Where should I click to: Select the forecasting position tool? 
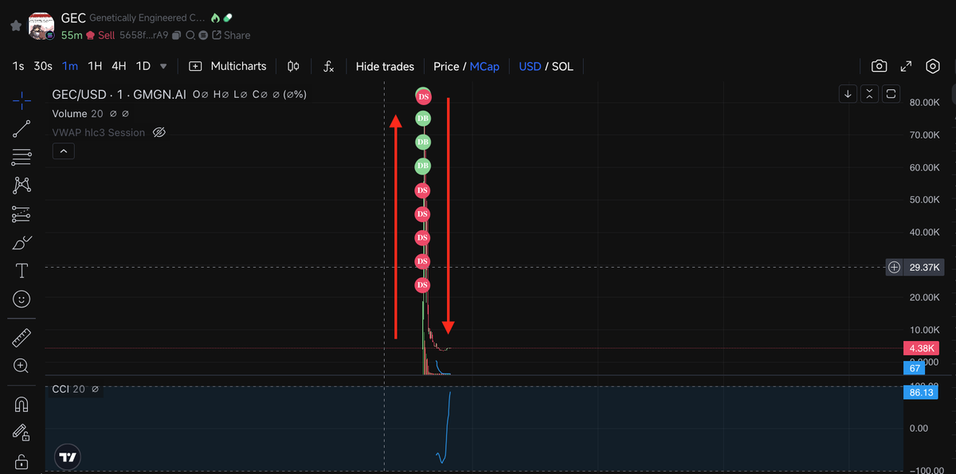click(22, 213)
